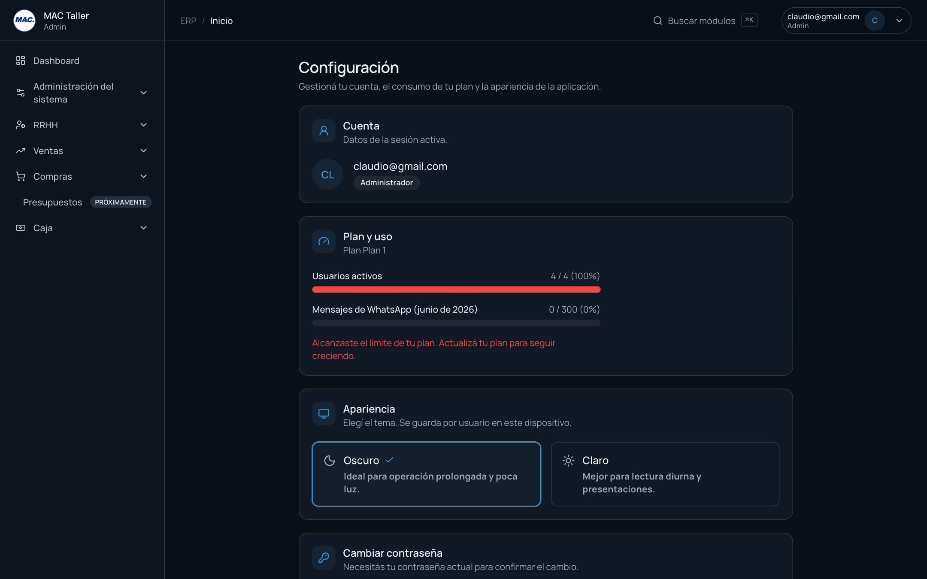Click claudio@gmail.com in Cuenta card
This screenshot has width=927, height=579.
pyautogui.click(x=400, y=166)
